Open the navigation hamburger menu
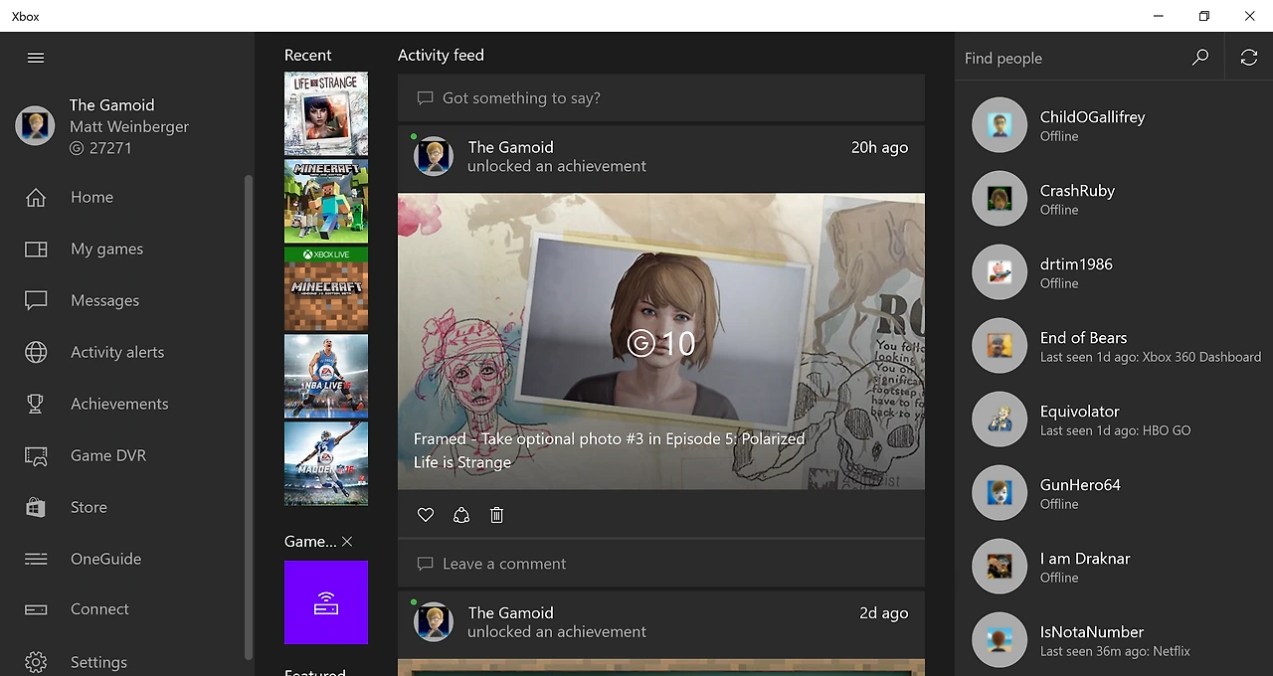This screenshot has width=1273, height=676. tap(36, 58)
